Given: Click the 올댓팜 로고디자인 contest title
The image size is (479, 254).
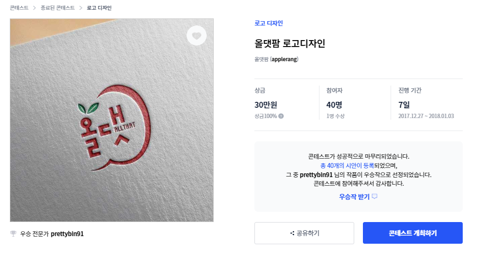Looking at the screenshot, I should [x=290, y=43].
